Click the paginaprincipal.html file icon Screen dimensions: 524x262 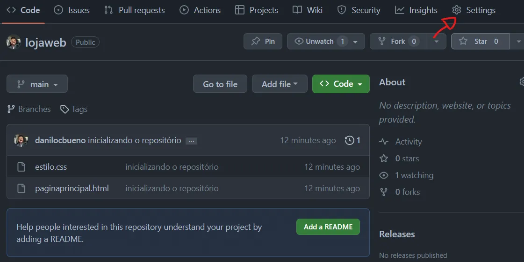click(22, 188)
